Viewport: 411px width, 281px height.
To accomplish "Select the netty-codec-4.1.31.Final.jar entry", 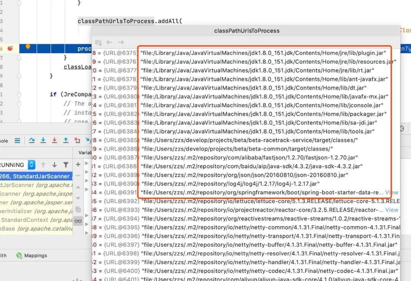I will point(246,271).
